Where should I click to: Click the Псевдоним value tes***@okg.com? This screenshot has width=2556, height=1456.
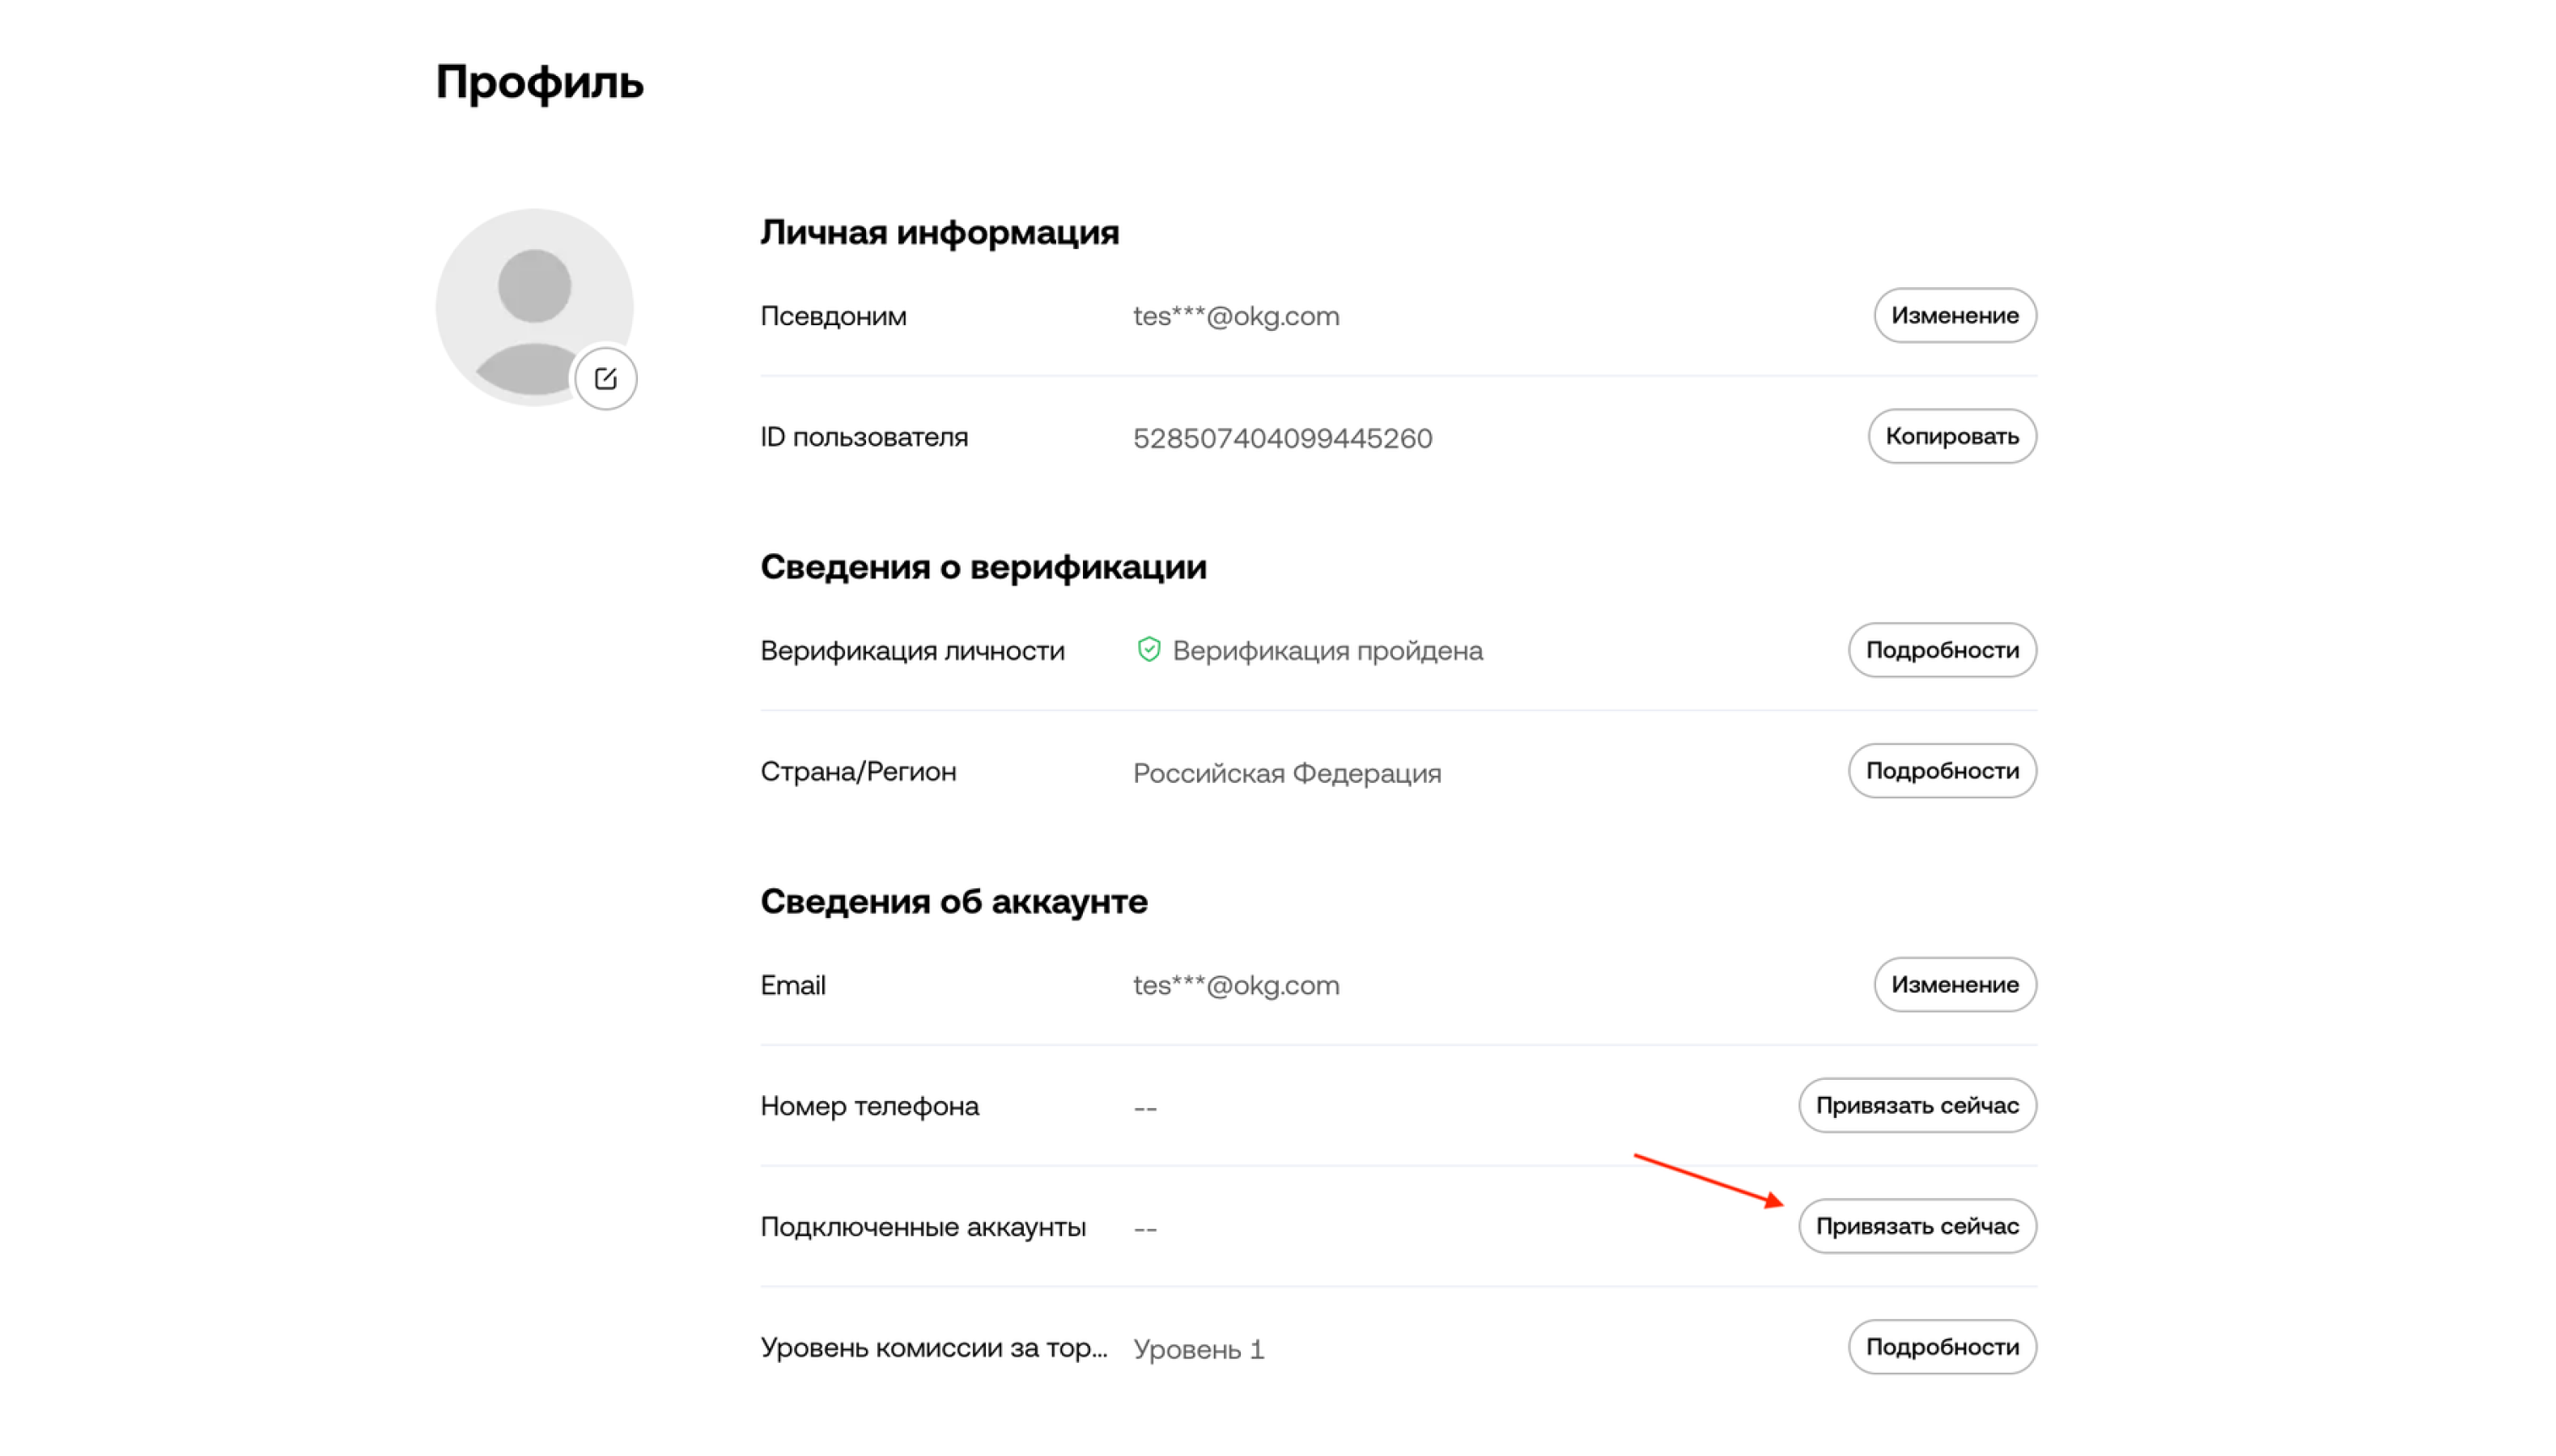pos(1235,316)
